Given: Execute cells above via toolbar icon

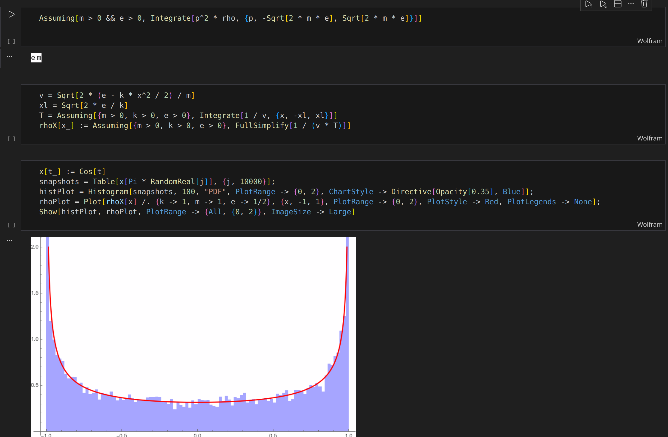Looking at the screenshot, I should (x=589, y=4).
